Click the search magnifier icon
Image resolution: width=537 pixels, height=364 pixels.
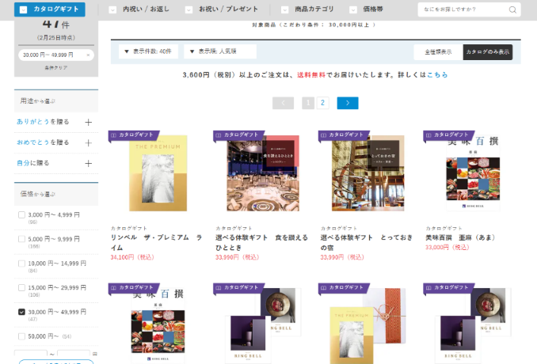point(512,10)
